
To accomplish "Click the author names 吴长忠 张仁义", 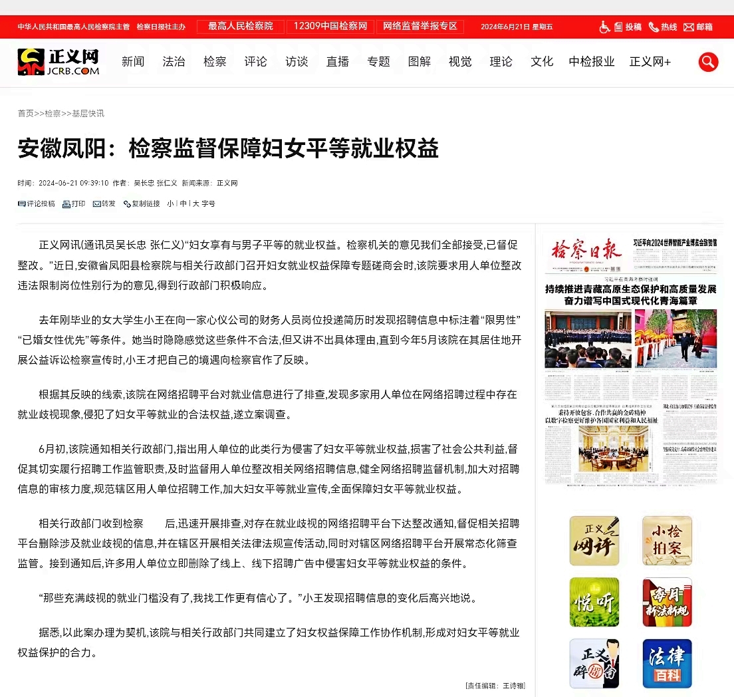I will tap(156, 183).
